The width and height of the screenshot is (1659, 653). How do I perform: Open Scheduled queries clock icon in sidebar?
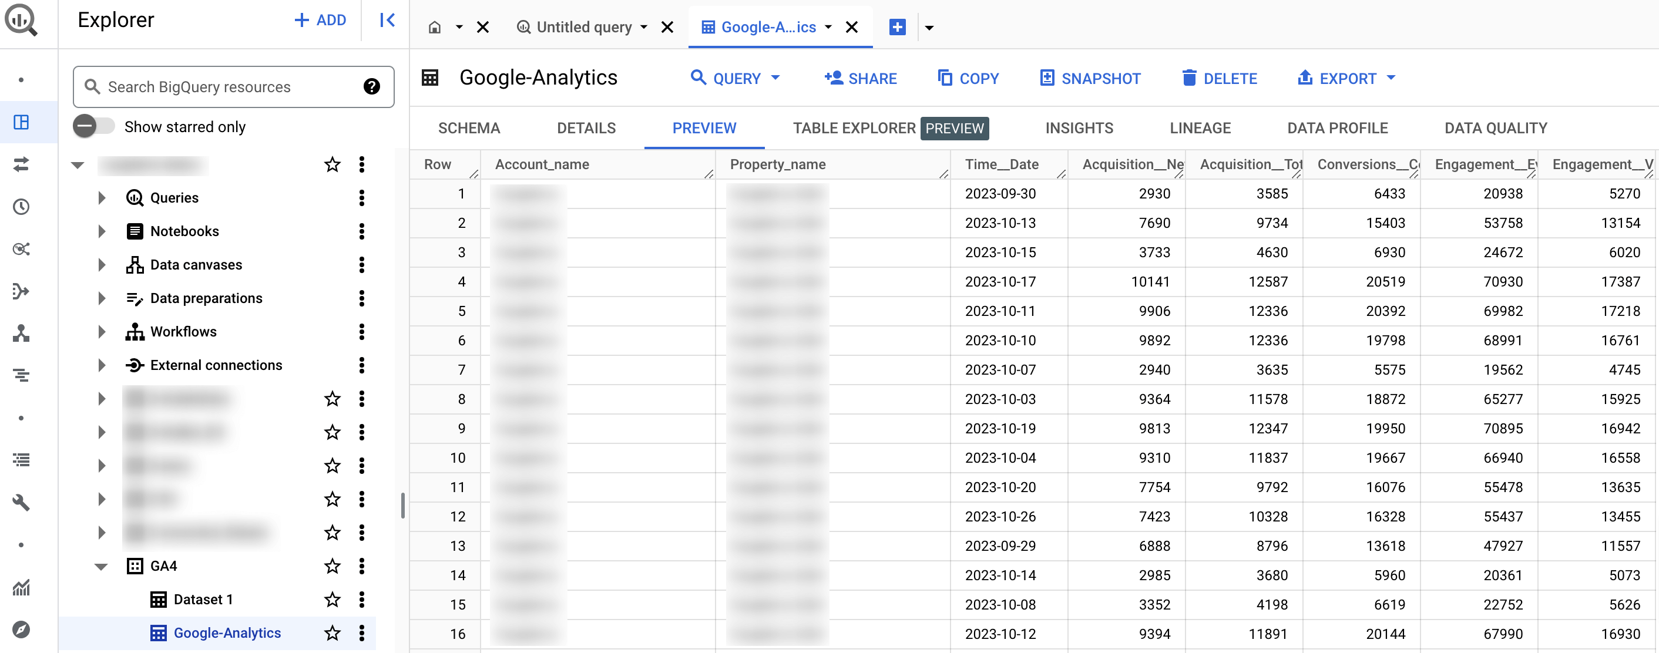point(21,207)
